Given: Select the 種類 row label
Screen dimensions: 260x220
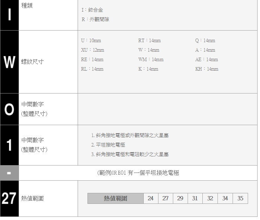Looking at the screenshot, I should 27,6.
